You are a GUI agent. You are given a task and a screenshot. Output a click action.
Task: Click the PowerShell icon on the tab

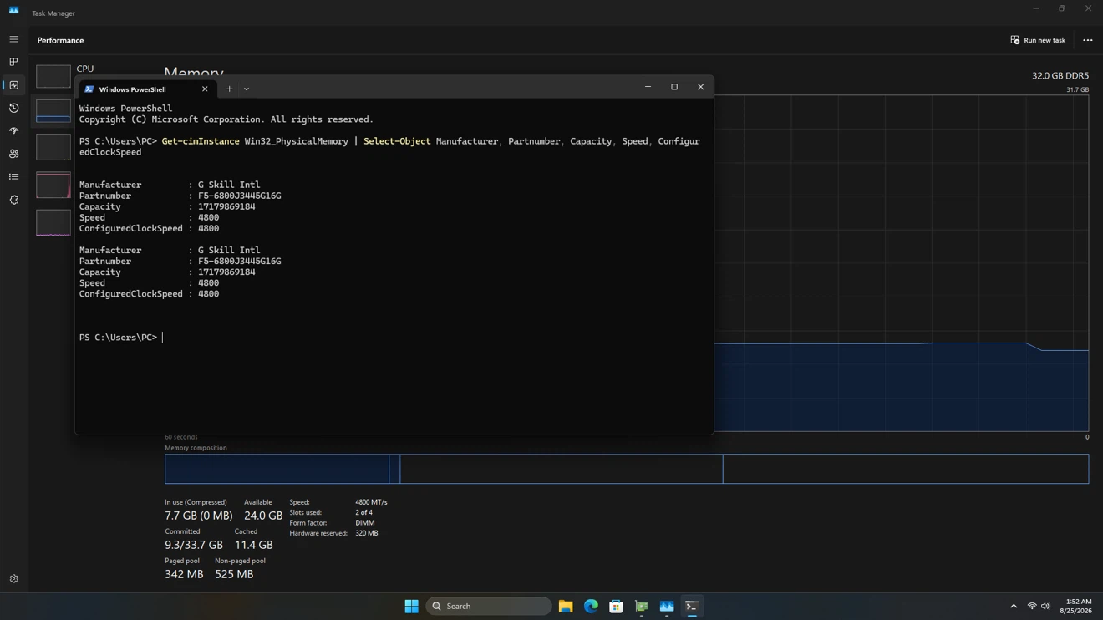(89, 89)
